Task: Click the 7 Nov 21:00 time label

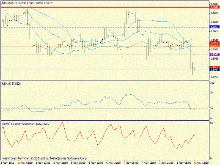Action: 166,162
